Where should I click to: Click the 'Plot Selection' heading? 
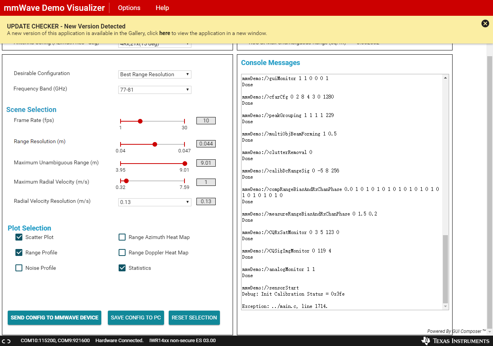(29, 228)
